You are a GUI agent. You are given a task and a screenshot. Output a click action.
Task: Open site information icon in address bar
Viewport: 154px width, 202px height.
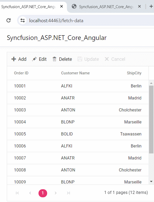pyautogui.click(x=23, y=20)
